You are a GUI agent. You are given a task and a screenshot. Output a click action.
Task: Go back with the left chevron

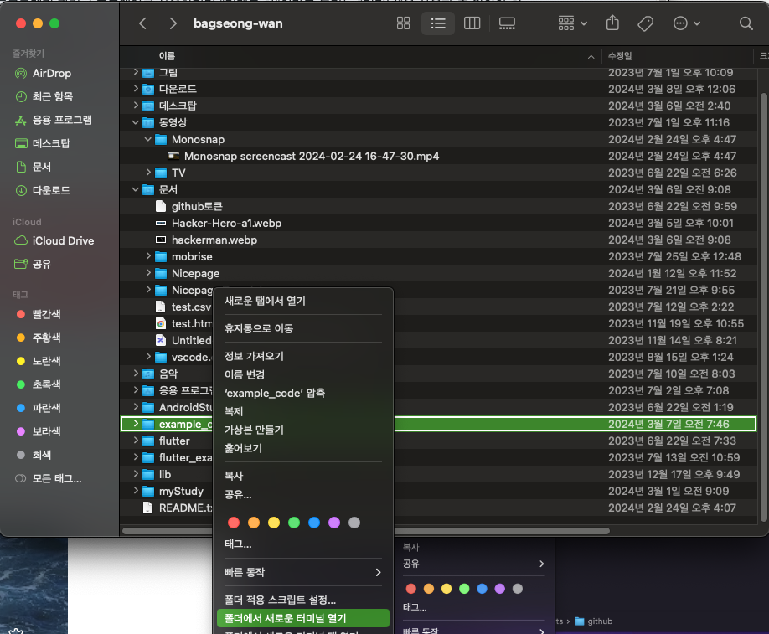(142, 23)
